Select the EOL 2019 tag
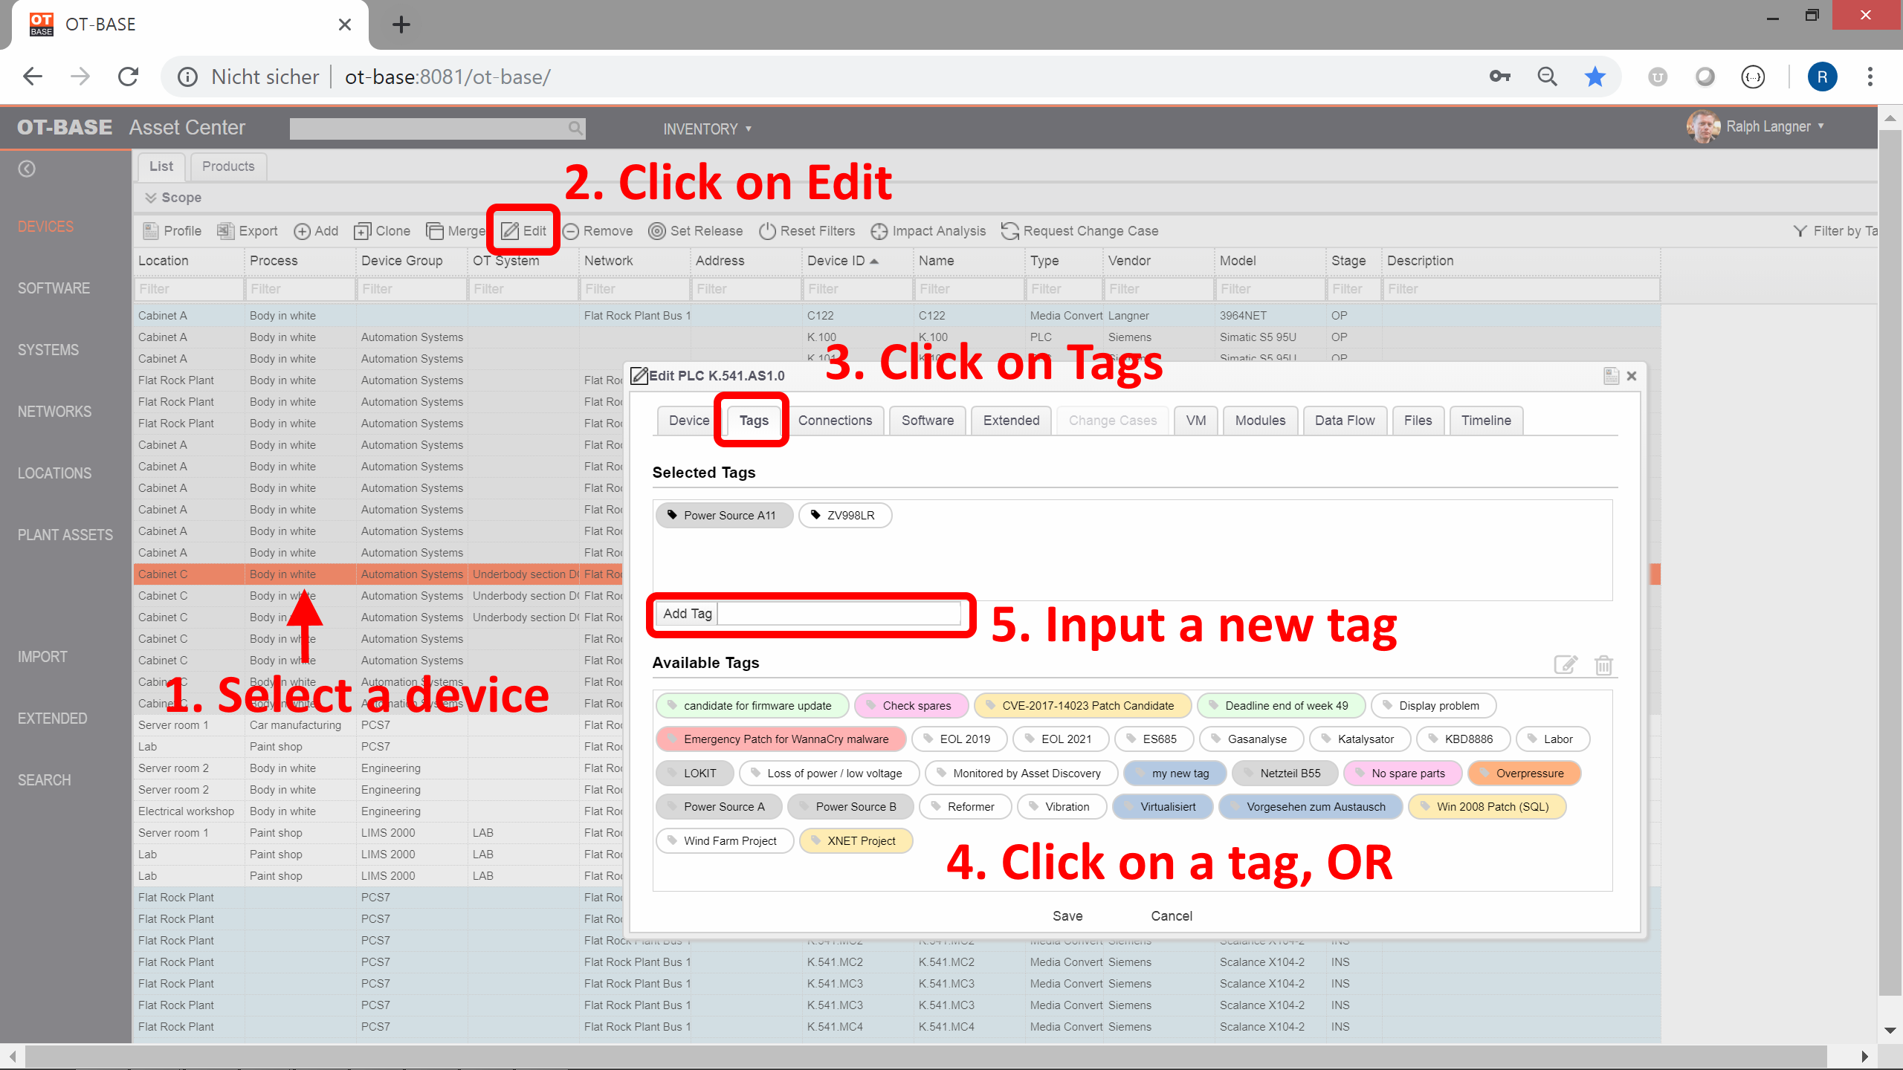This screenshot has width=1903, height=1070. tap(960, 739)
